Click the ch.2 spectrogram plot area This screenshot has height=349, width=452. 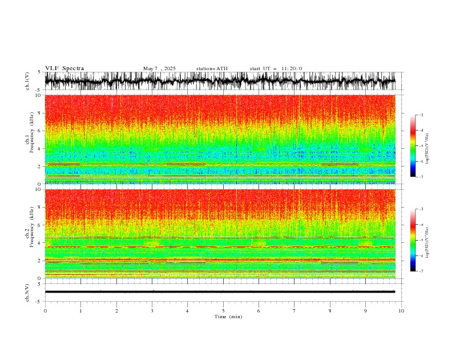point(220,234)
